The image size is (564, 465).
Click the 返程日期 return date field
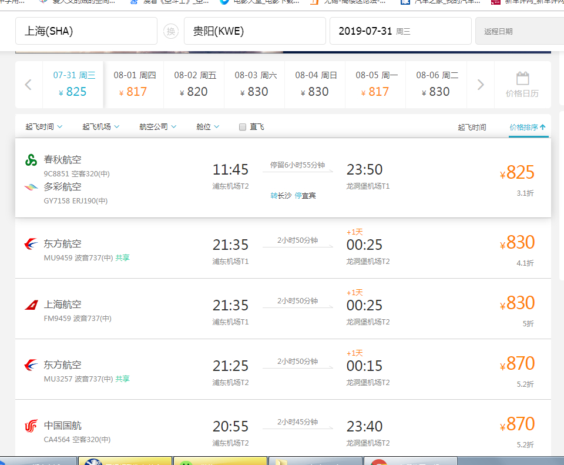coord(520,31)
